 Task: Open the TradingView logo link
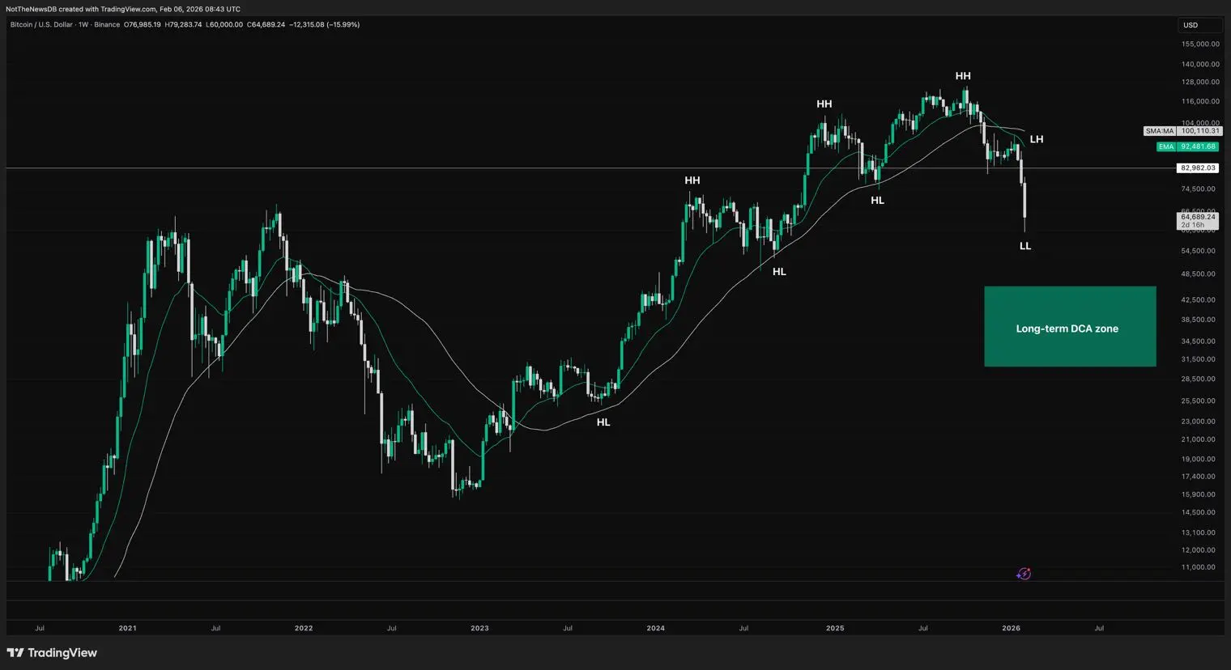click(x=52, y=653)
